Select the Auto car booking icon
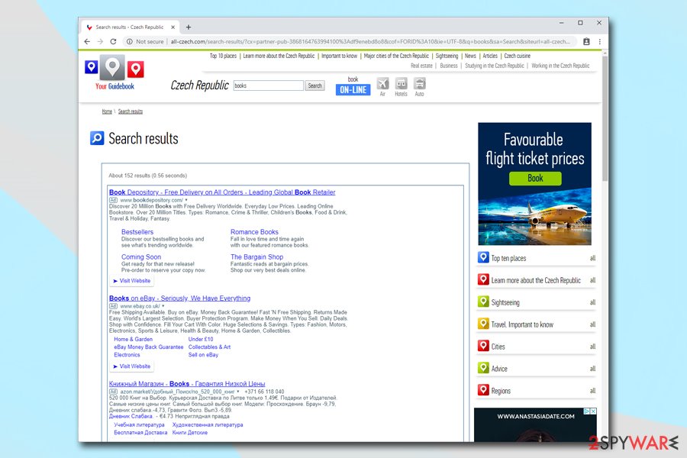 419,83
